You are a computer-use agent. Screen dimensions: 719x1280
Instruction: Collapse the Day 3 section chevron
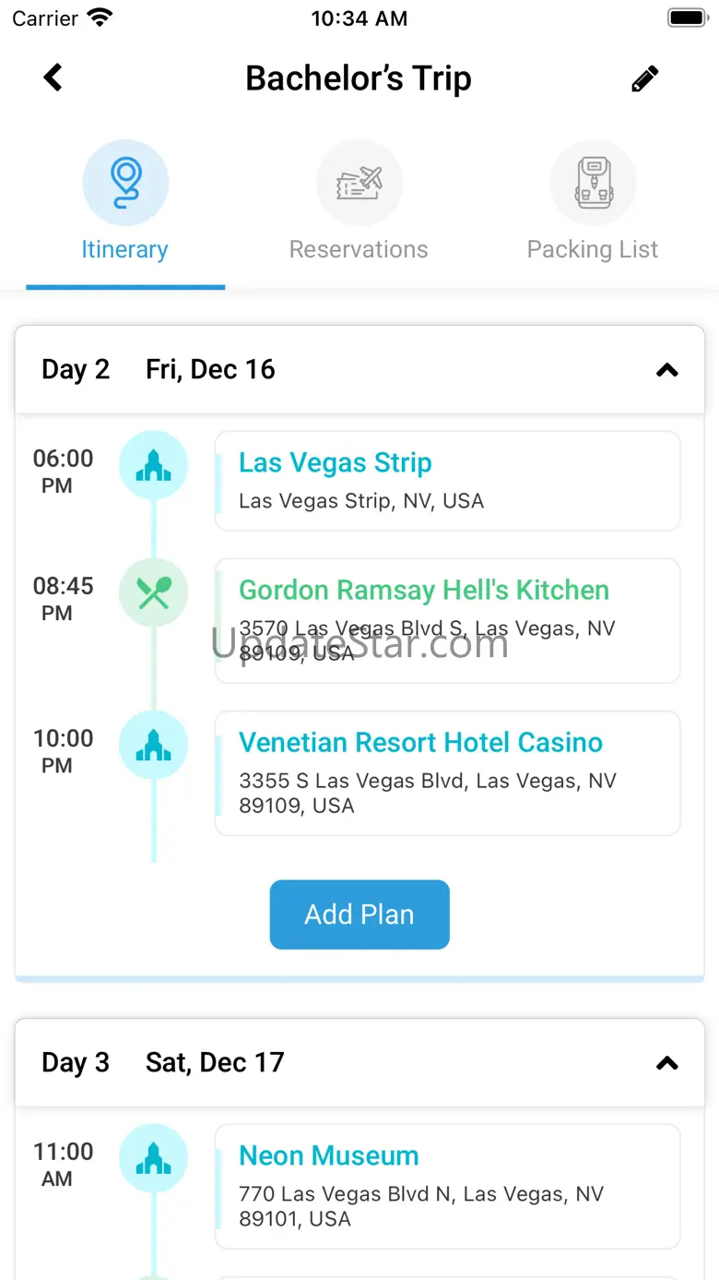tap(666, 1063)
